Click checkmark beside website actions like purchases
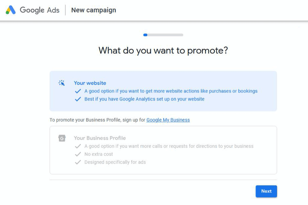This screenshot has height=205, width=308. (x=78, y=91)
